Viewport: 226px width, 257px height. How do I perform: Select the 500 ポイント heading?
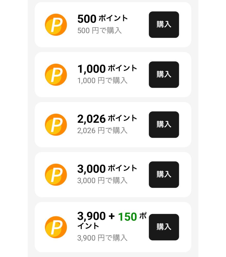tap(102, 19)
